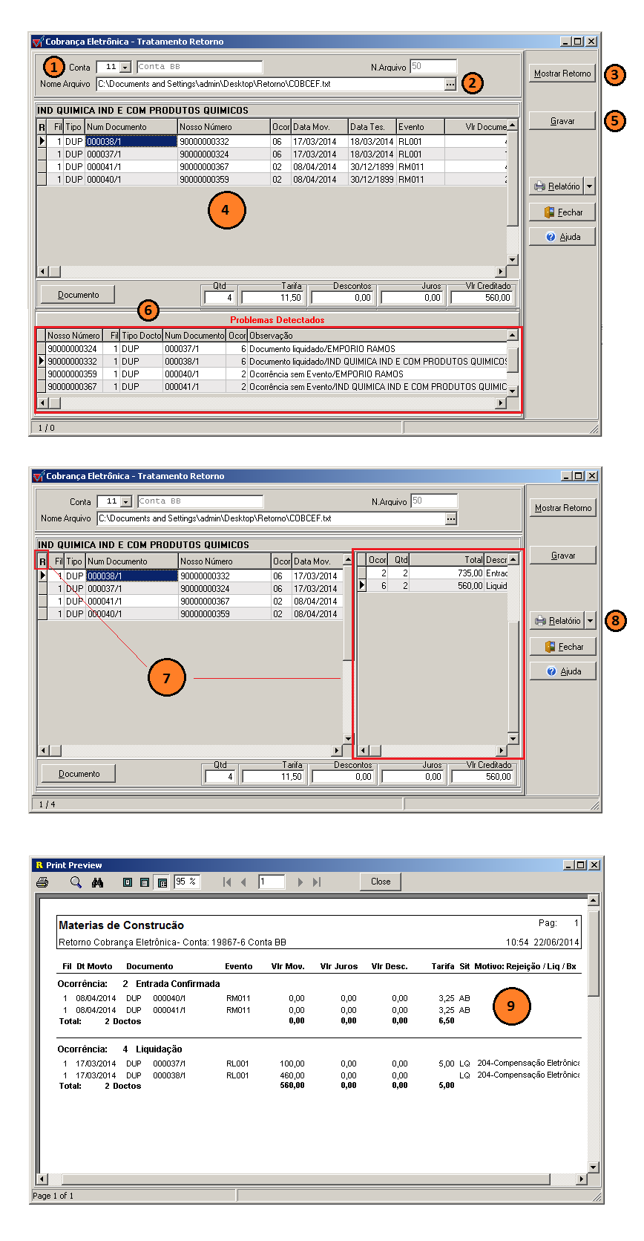This screenshot has width=644, height=1241.
Task: Expand the Relatório dropdown arrow at marker 8
Action: pyautogui.click(x=591, y=621)
